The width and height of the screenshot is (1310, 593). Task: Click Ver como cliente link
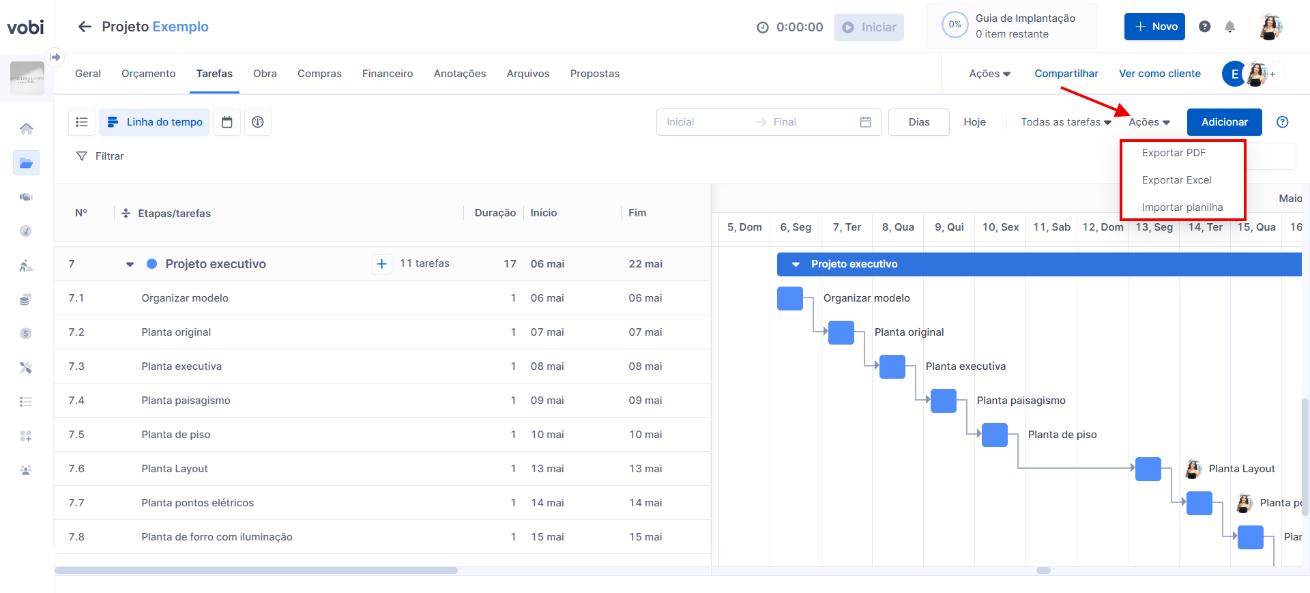tap(1160, 74)
